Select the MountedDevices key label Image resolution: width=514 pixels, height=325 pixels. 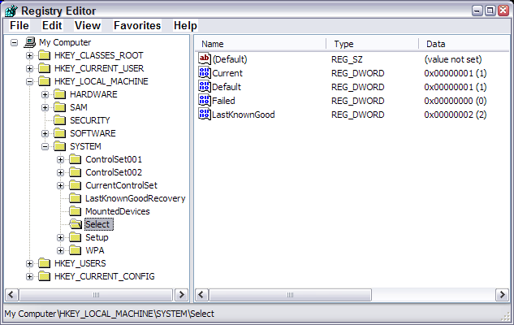pos(118,211)
